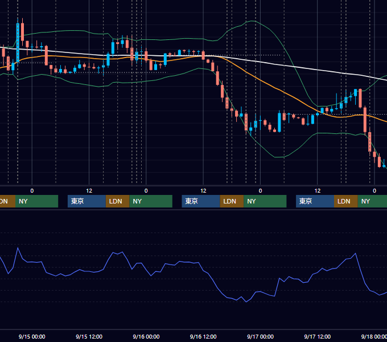This screenshot has width=387, height=342.
Task: Click the hour label 12 above 9/16 東京 session
Action: point(203,191)
